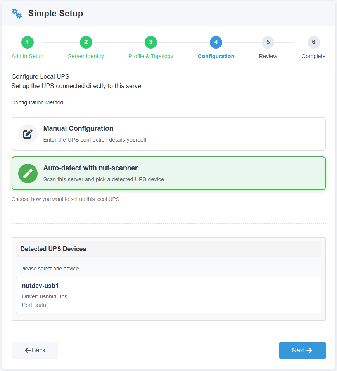The width and height of the screenshot is (337, 371).
Task: Click step 1 circle for Admin Setup
Action: tap(28, 42)
